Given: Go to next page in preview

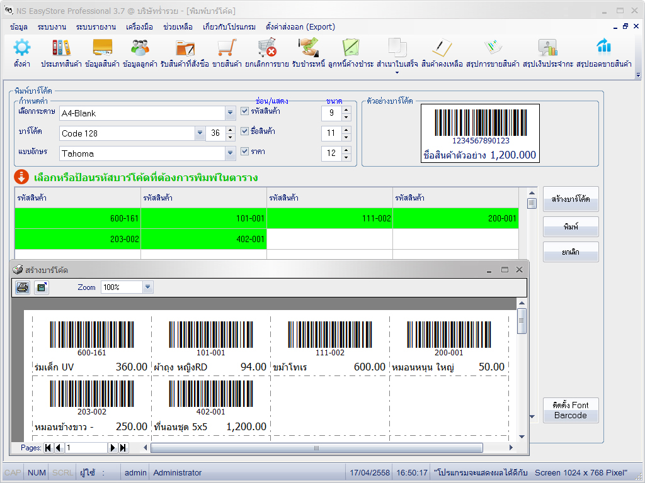Looking at the screenshot, I should (113, 448).
